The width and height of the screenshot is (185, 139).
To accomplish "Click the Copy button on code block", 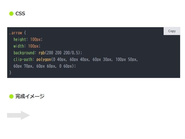I will click(172, 31).
